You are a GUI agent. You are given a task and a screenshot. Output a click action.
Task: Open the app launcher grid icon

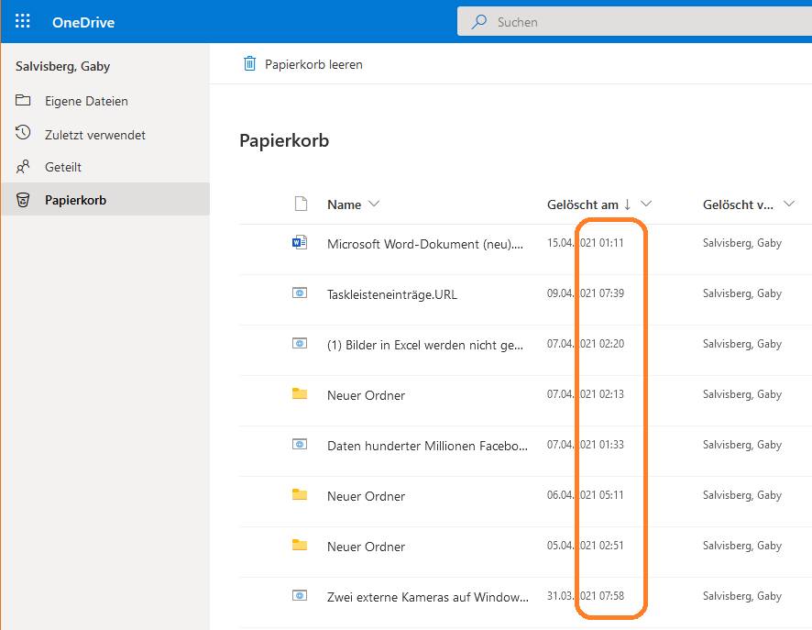click(23, 21)
